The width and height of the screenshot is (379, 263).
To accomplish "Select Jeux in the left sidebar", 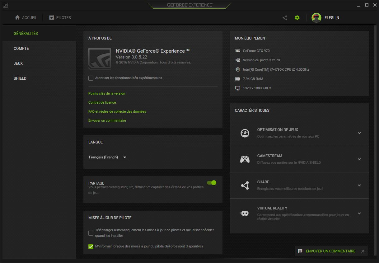I will pyautogui.click(x=18, y=63).
